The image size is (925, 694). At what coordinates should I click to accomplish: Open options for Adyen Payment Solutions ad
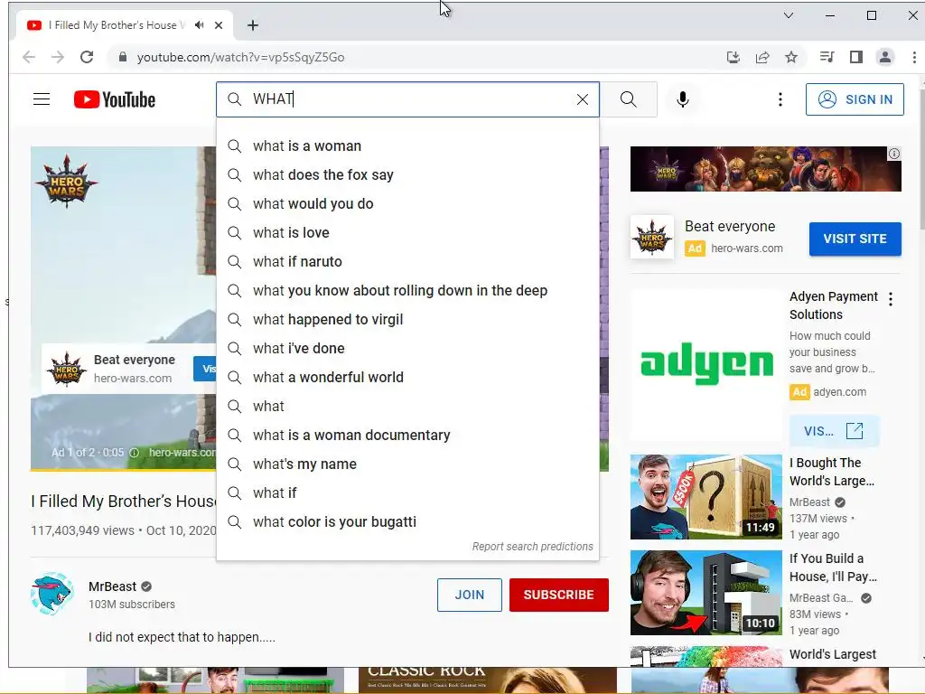(890, 298)
